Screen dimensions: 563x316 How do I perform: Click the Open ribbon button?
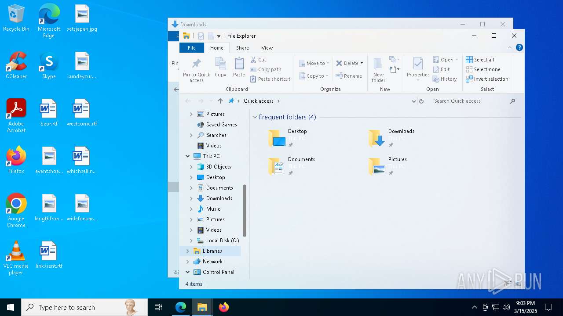(445, 60)
